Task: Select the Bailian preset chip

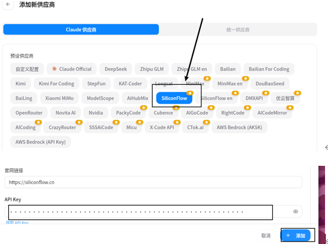Action: 228,69
